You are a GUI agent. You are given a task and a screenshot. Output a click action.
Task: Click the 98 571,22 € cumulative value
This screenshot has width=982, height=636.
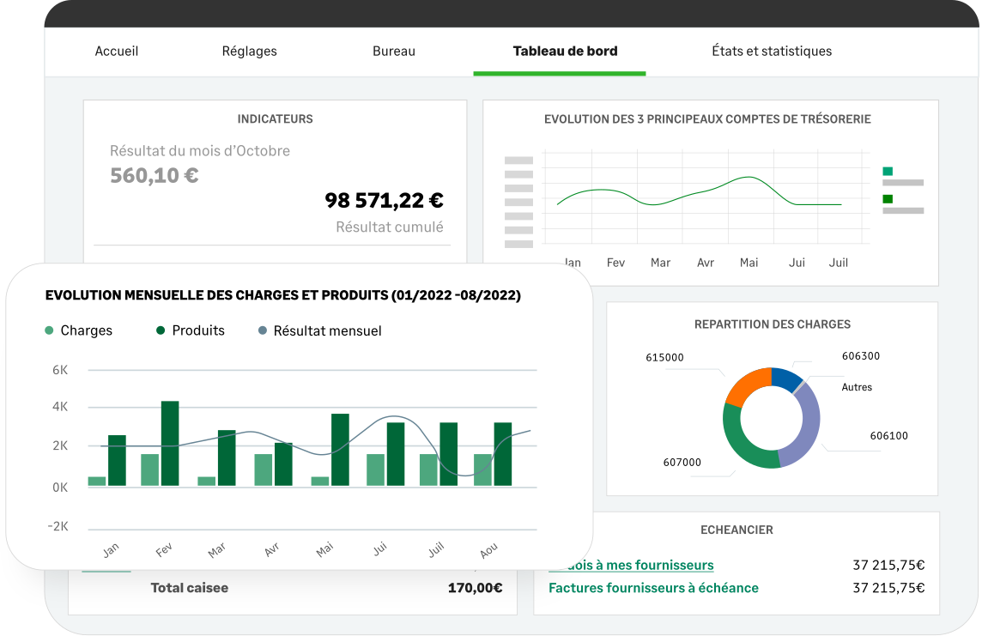384,200
